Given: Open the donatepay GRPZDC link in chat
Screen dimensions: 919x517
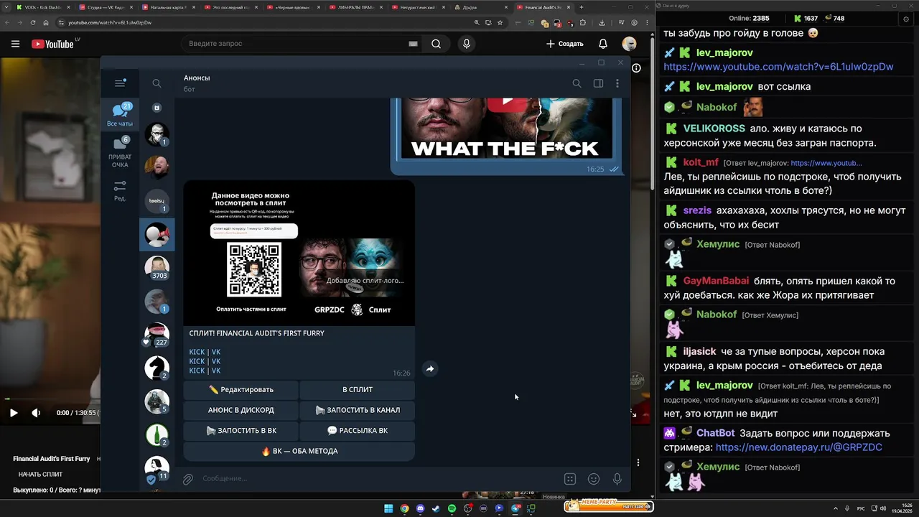Looking at the screenshot, I should coord(798,447).
